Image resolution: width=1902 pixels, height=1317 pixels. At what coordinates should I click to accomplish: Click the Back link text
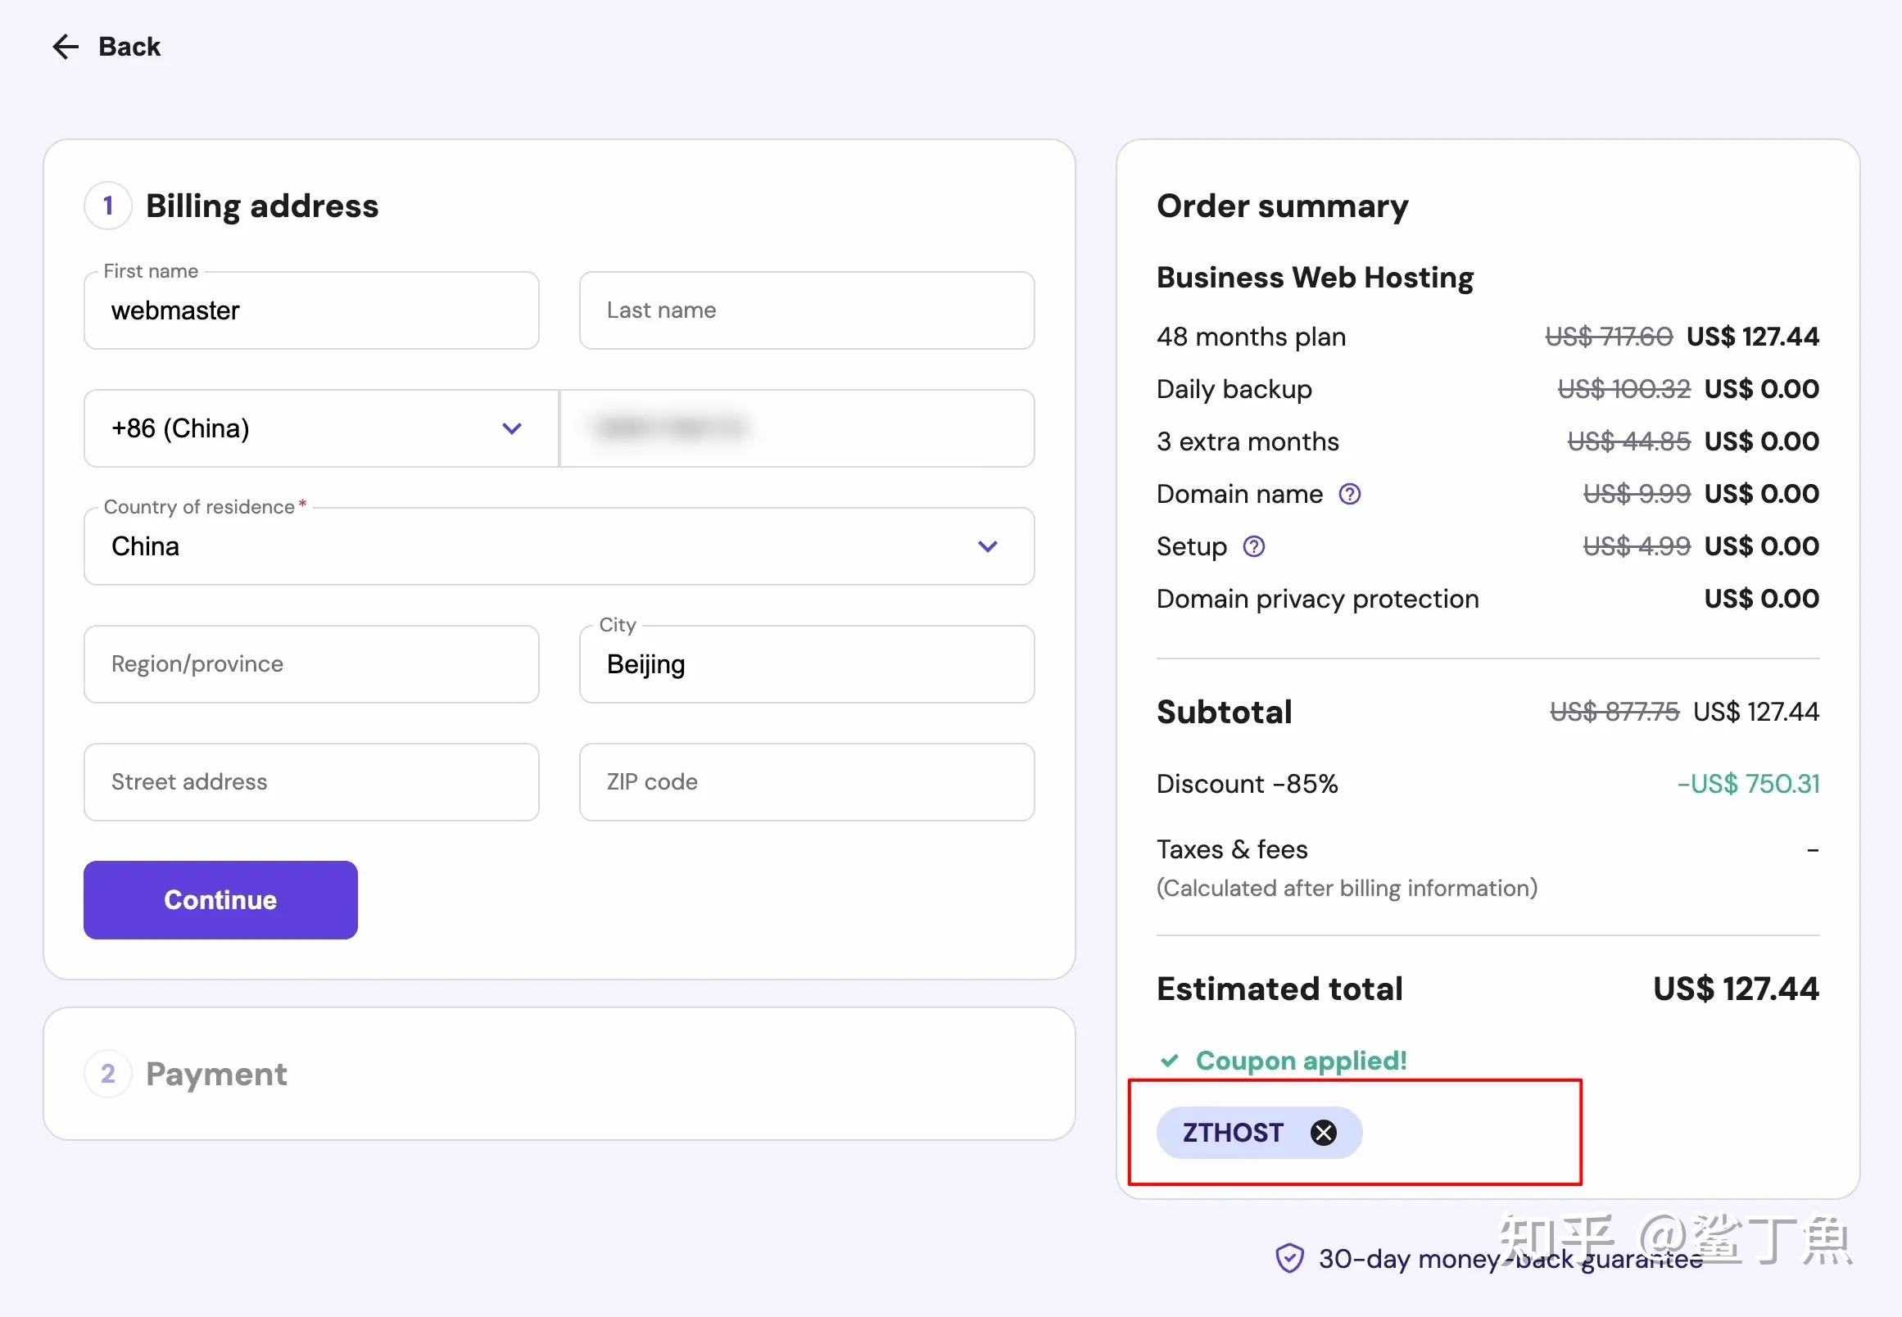point(129,47)
